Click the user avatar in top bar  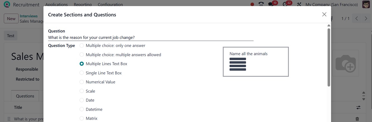click(366, 4)
